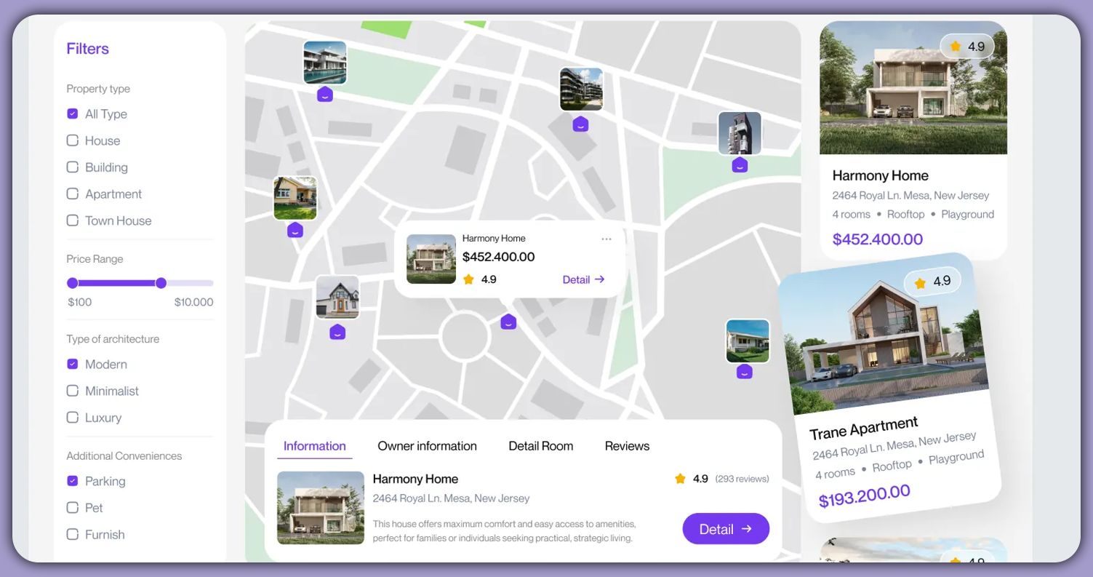Click the purple home pin below the green cottage marker
The image size is (1093, 577).
[x=295, y=231]
